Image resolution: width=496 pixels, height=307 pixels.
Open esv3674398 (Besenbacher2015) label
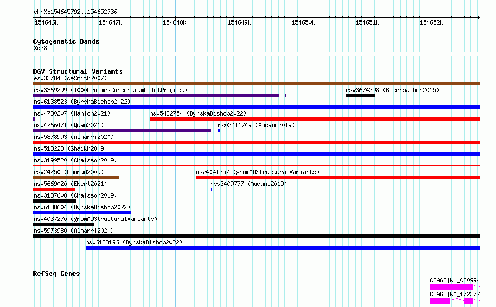click(392, 90)
